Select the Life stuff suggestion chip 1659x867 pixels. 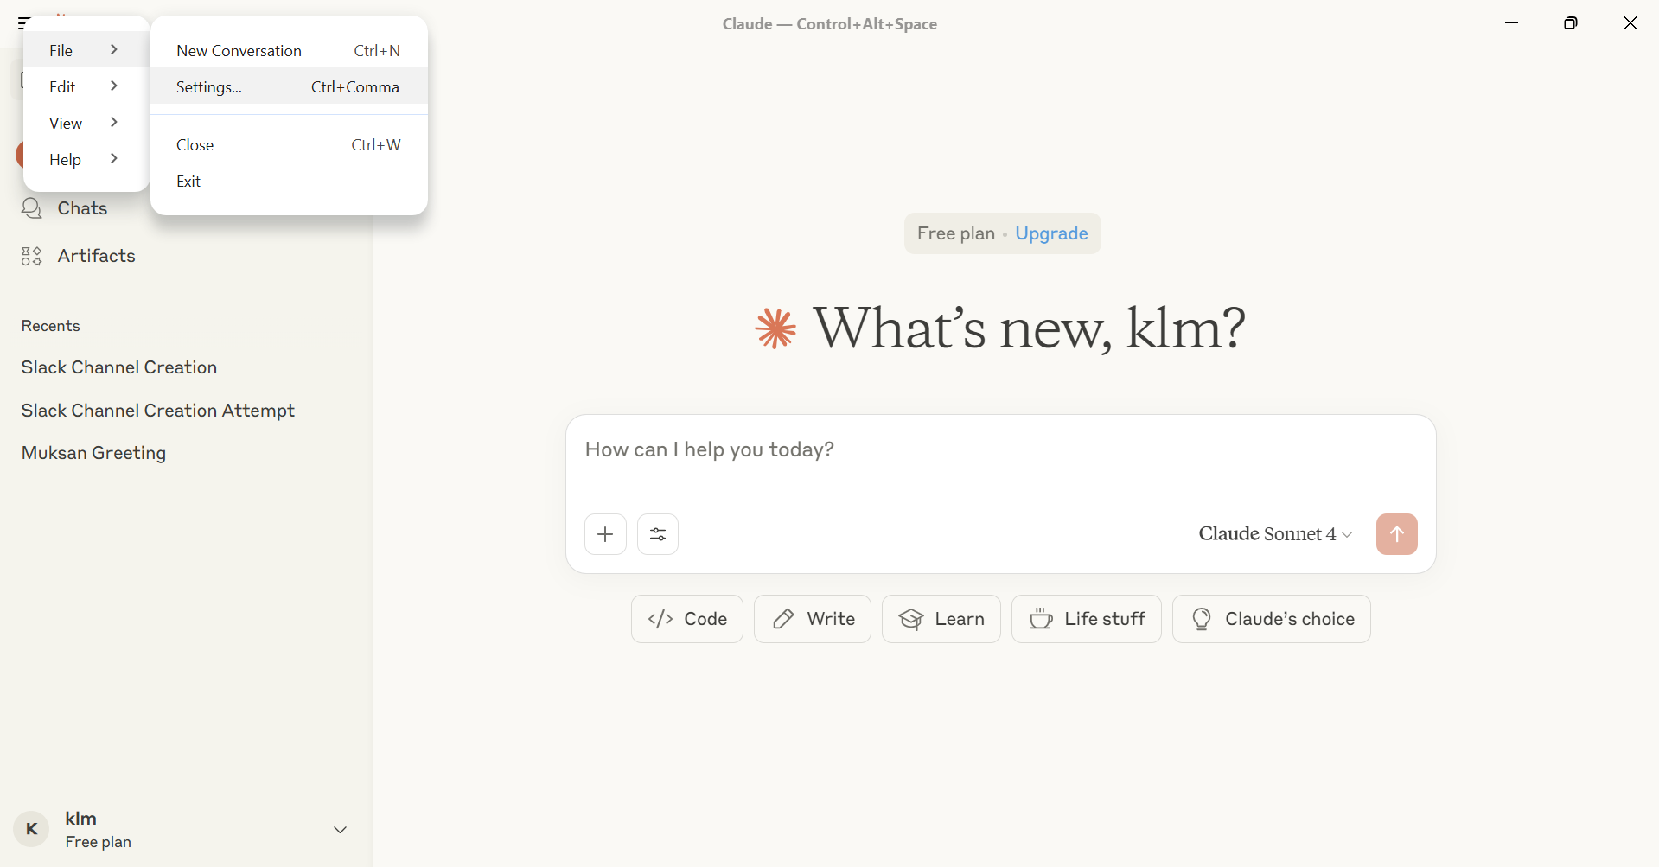coord(1087,619)
